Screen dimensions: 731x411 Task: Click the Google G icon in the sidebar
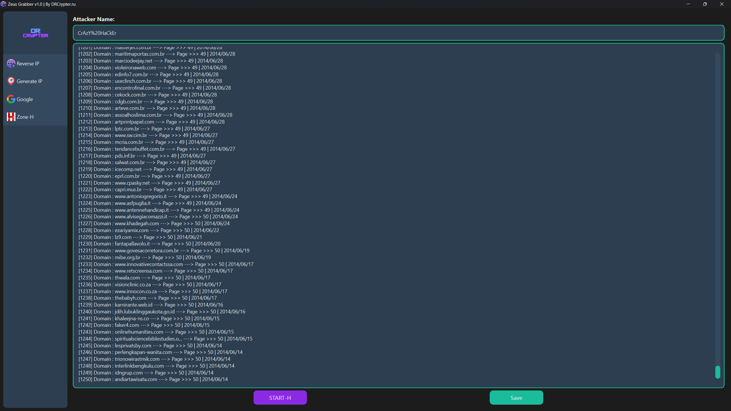(x=11, y=99)
